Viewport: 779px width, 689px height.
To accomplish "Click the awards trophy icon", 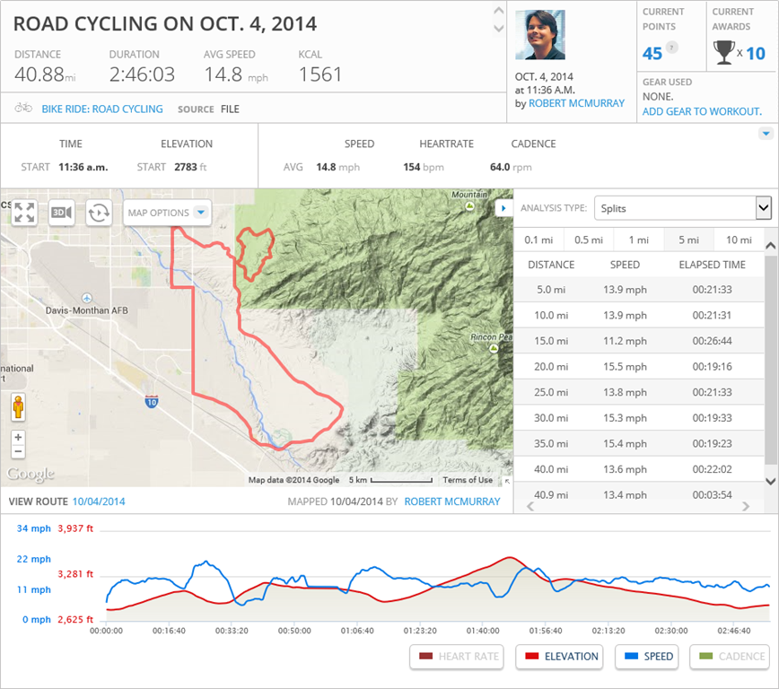I will pos(723,53).
